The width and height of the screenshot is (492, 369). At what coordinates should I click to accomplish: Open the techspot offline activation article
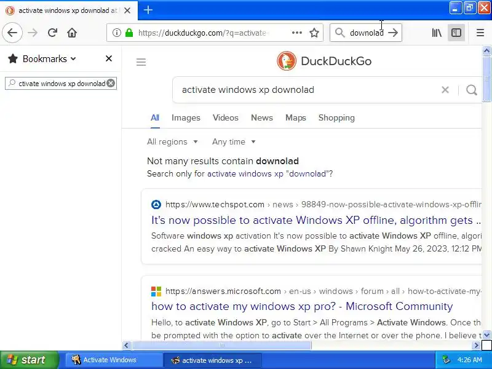(x=316, y=220)
